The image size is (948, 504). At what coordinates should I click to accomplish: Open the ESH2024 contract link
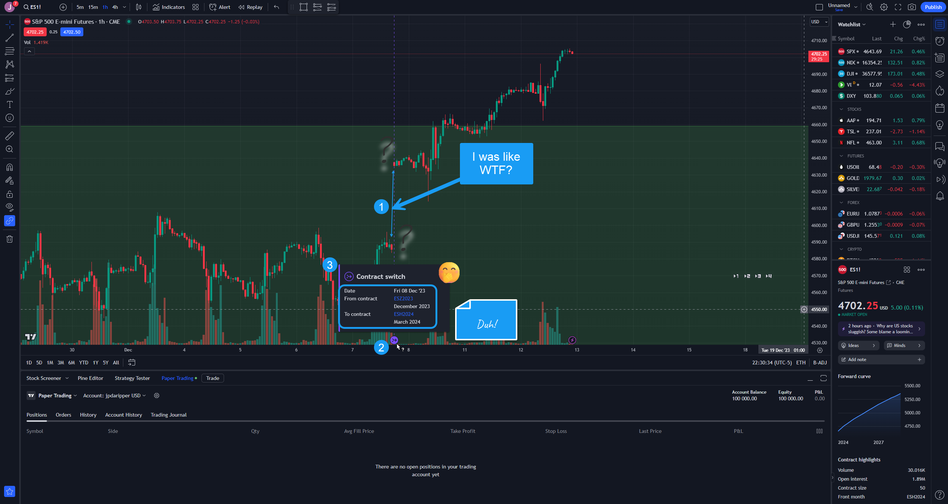[x=404, y=314]
